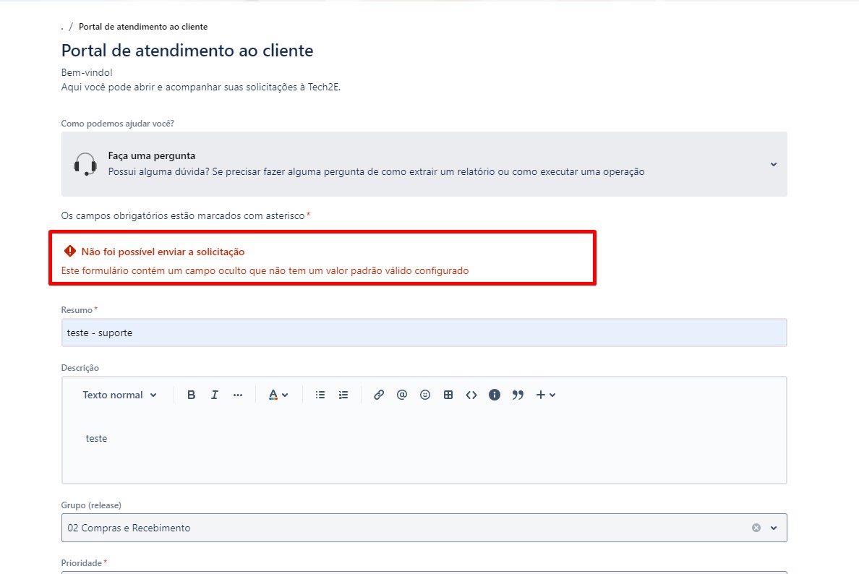This screenshot has width=859, height=574.
Task: Click the page heading 'Portal de atendimento ao cliente'
Action: (187, 51)
